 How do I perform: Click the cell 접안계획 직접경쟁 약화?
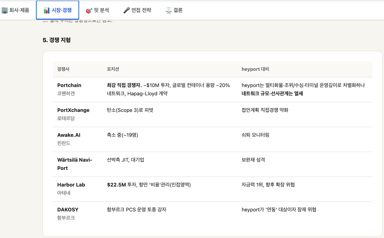point(265,110)
